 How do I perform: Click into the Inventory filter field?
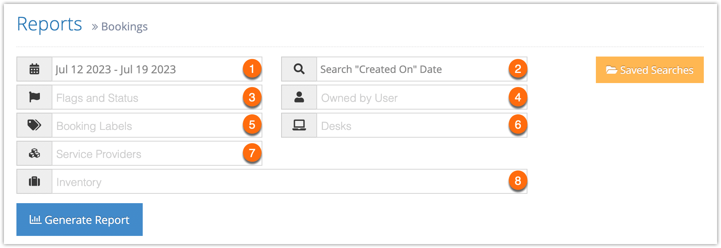pyautogui.click(x=289, y=182)
